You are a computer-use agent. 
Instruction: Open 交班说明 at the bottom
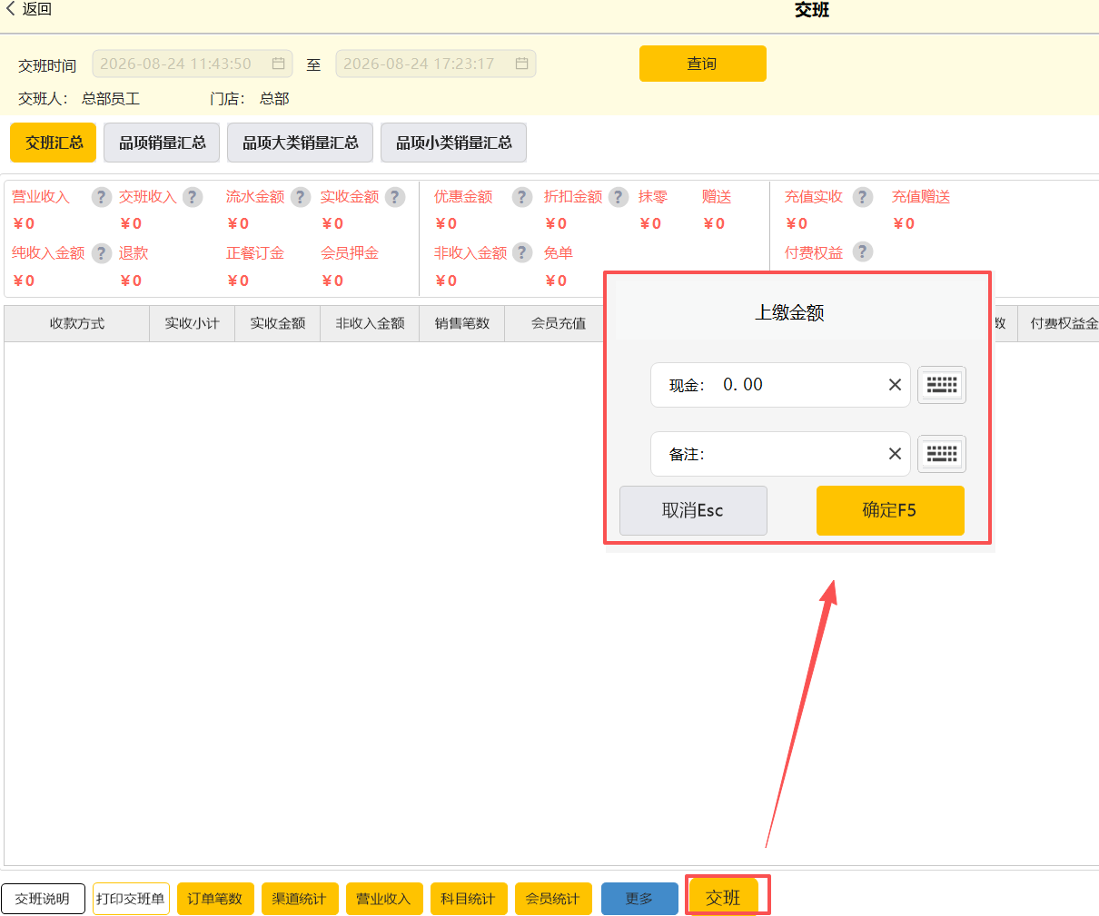tap(43, 899)
